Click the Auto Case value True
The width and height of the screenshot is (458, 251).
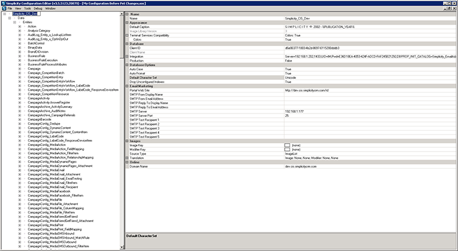coord(370,69)
